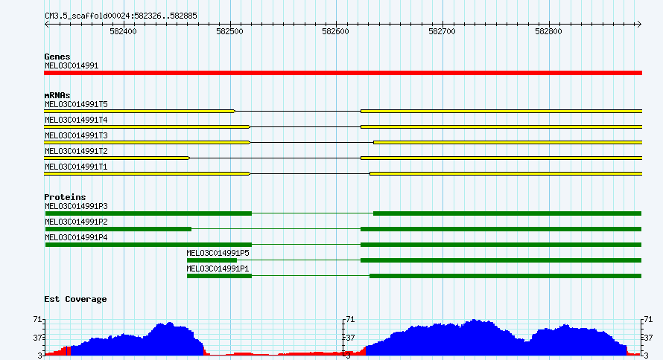Image resolution: width=663 pixels, height=360 pixels.
Task: Select the MELO3C014991P2 protein label
Action: pos(76,222)
